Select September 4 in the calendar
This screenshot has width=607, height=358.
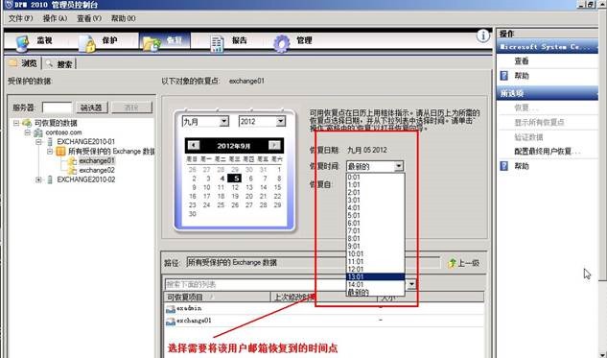[222, 179]
